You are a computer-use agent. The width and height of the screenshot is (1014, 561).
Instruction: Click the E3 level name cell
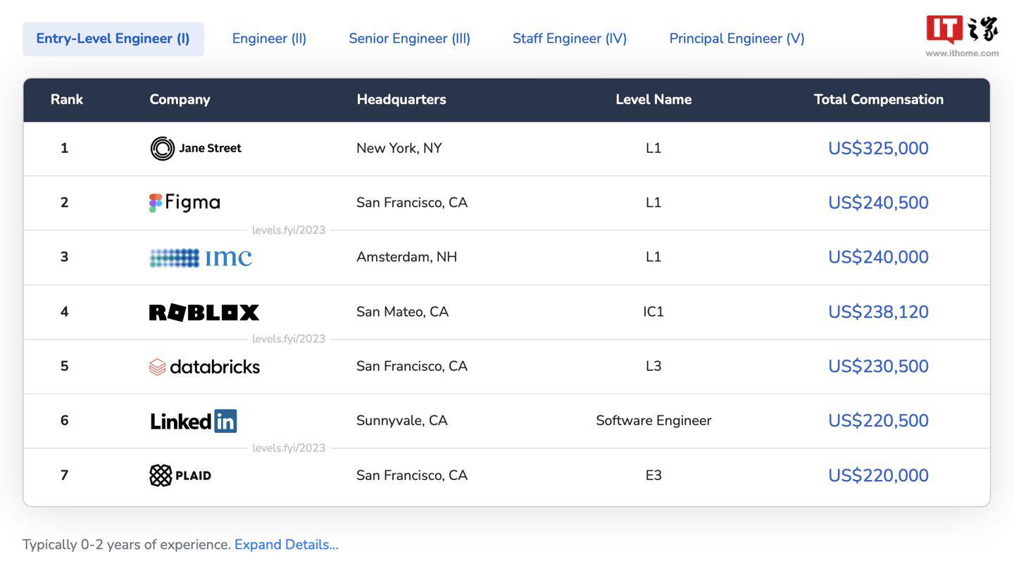point(653,475)
